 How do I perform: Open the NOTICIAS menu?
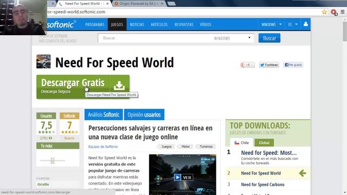point(137,24)
